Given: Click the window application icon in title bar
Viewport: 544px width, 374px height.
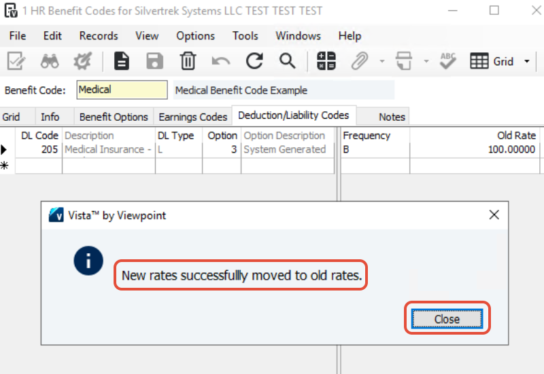Looking at the screenshot, I should [11, 10].
